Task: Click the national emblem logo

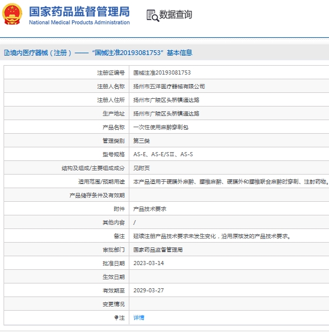Action: [x=12, y=14]
